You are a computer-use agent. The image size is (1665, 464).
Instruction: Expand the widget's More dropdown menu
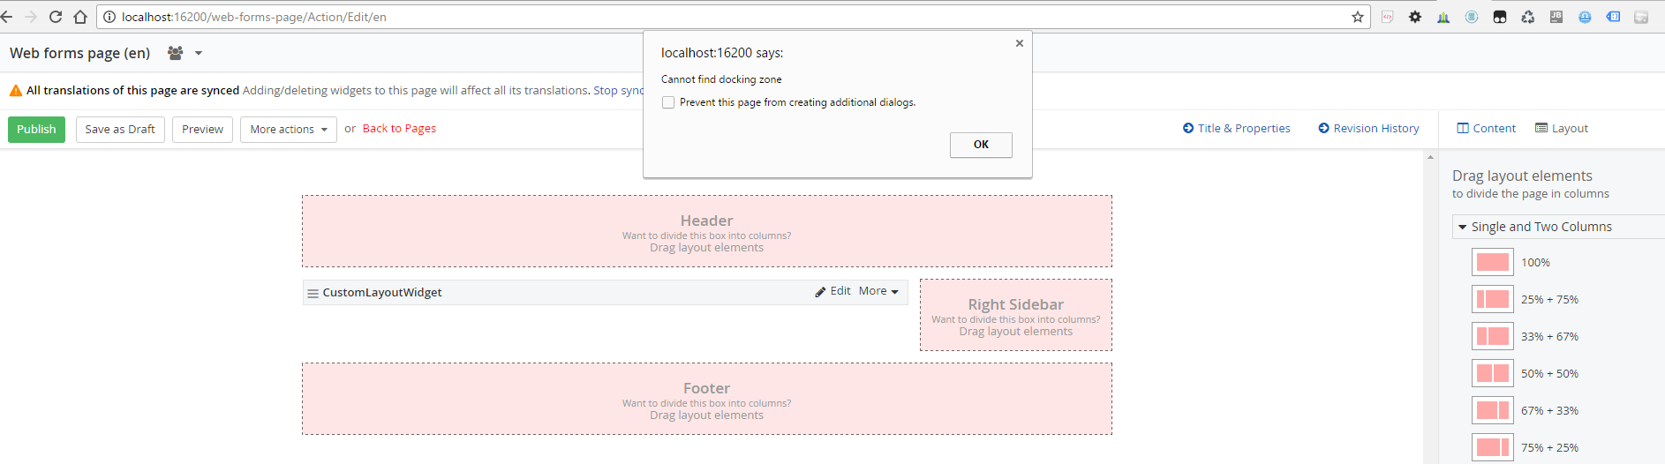point(878,291)
